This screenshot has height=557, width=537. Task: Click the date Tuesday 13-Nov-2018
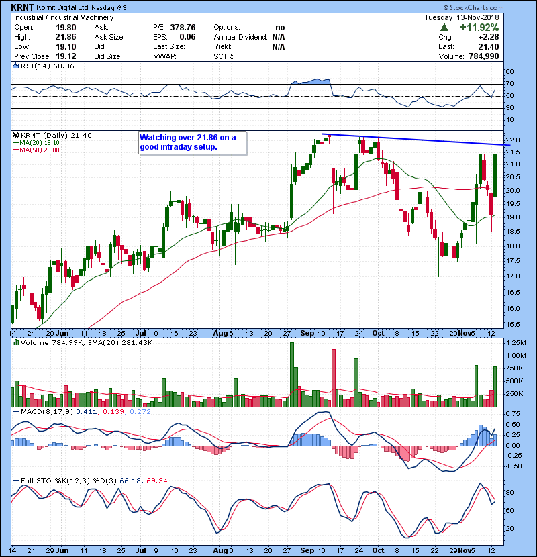pos(461,17)
